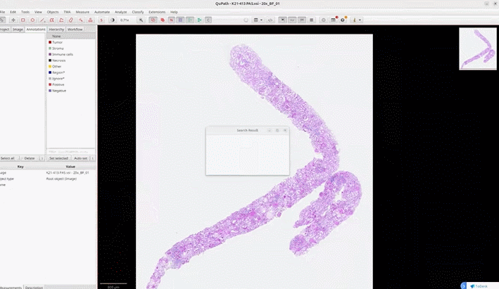Select the Rectangle annotation tool
This screenshot has width=499, height=289.
pos(23,20)
